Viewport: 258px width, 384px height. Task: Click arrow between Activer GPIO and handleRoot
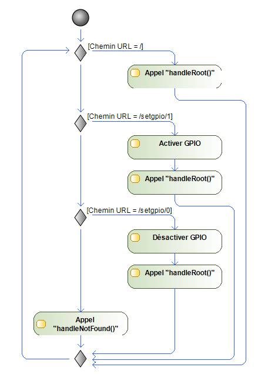[175, 165]
